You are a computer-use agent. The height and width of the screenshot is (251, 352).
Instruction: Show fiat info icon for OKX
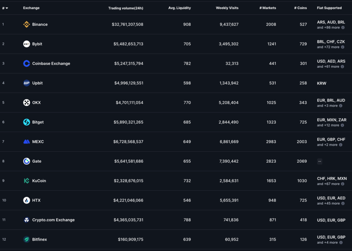341,106
